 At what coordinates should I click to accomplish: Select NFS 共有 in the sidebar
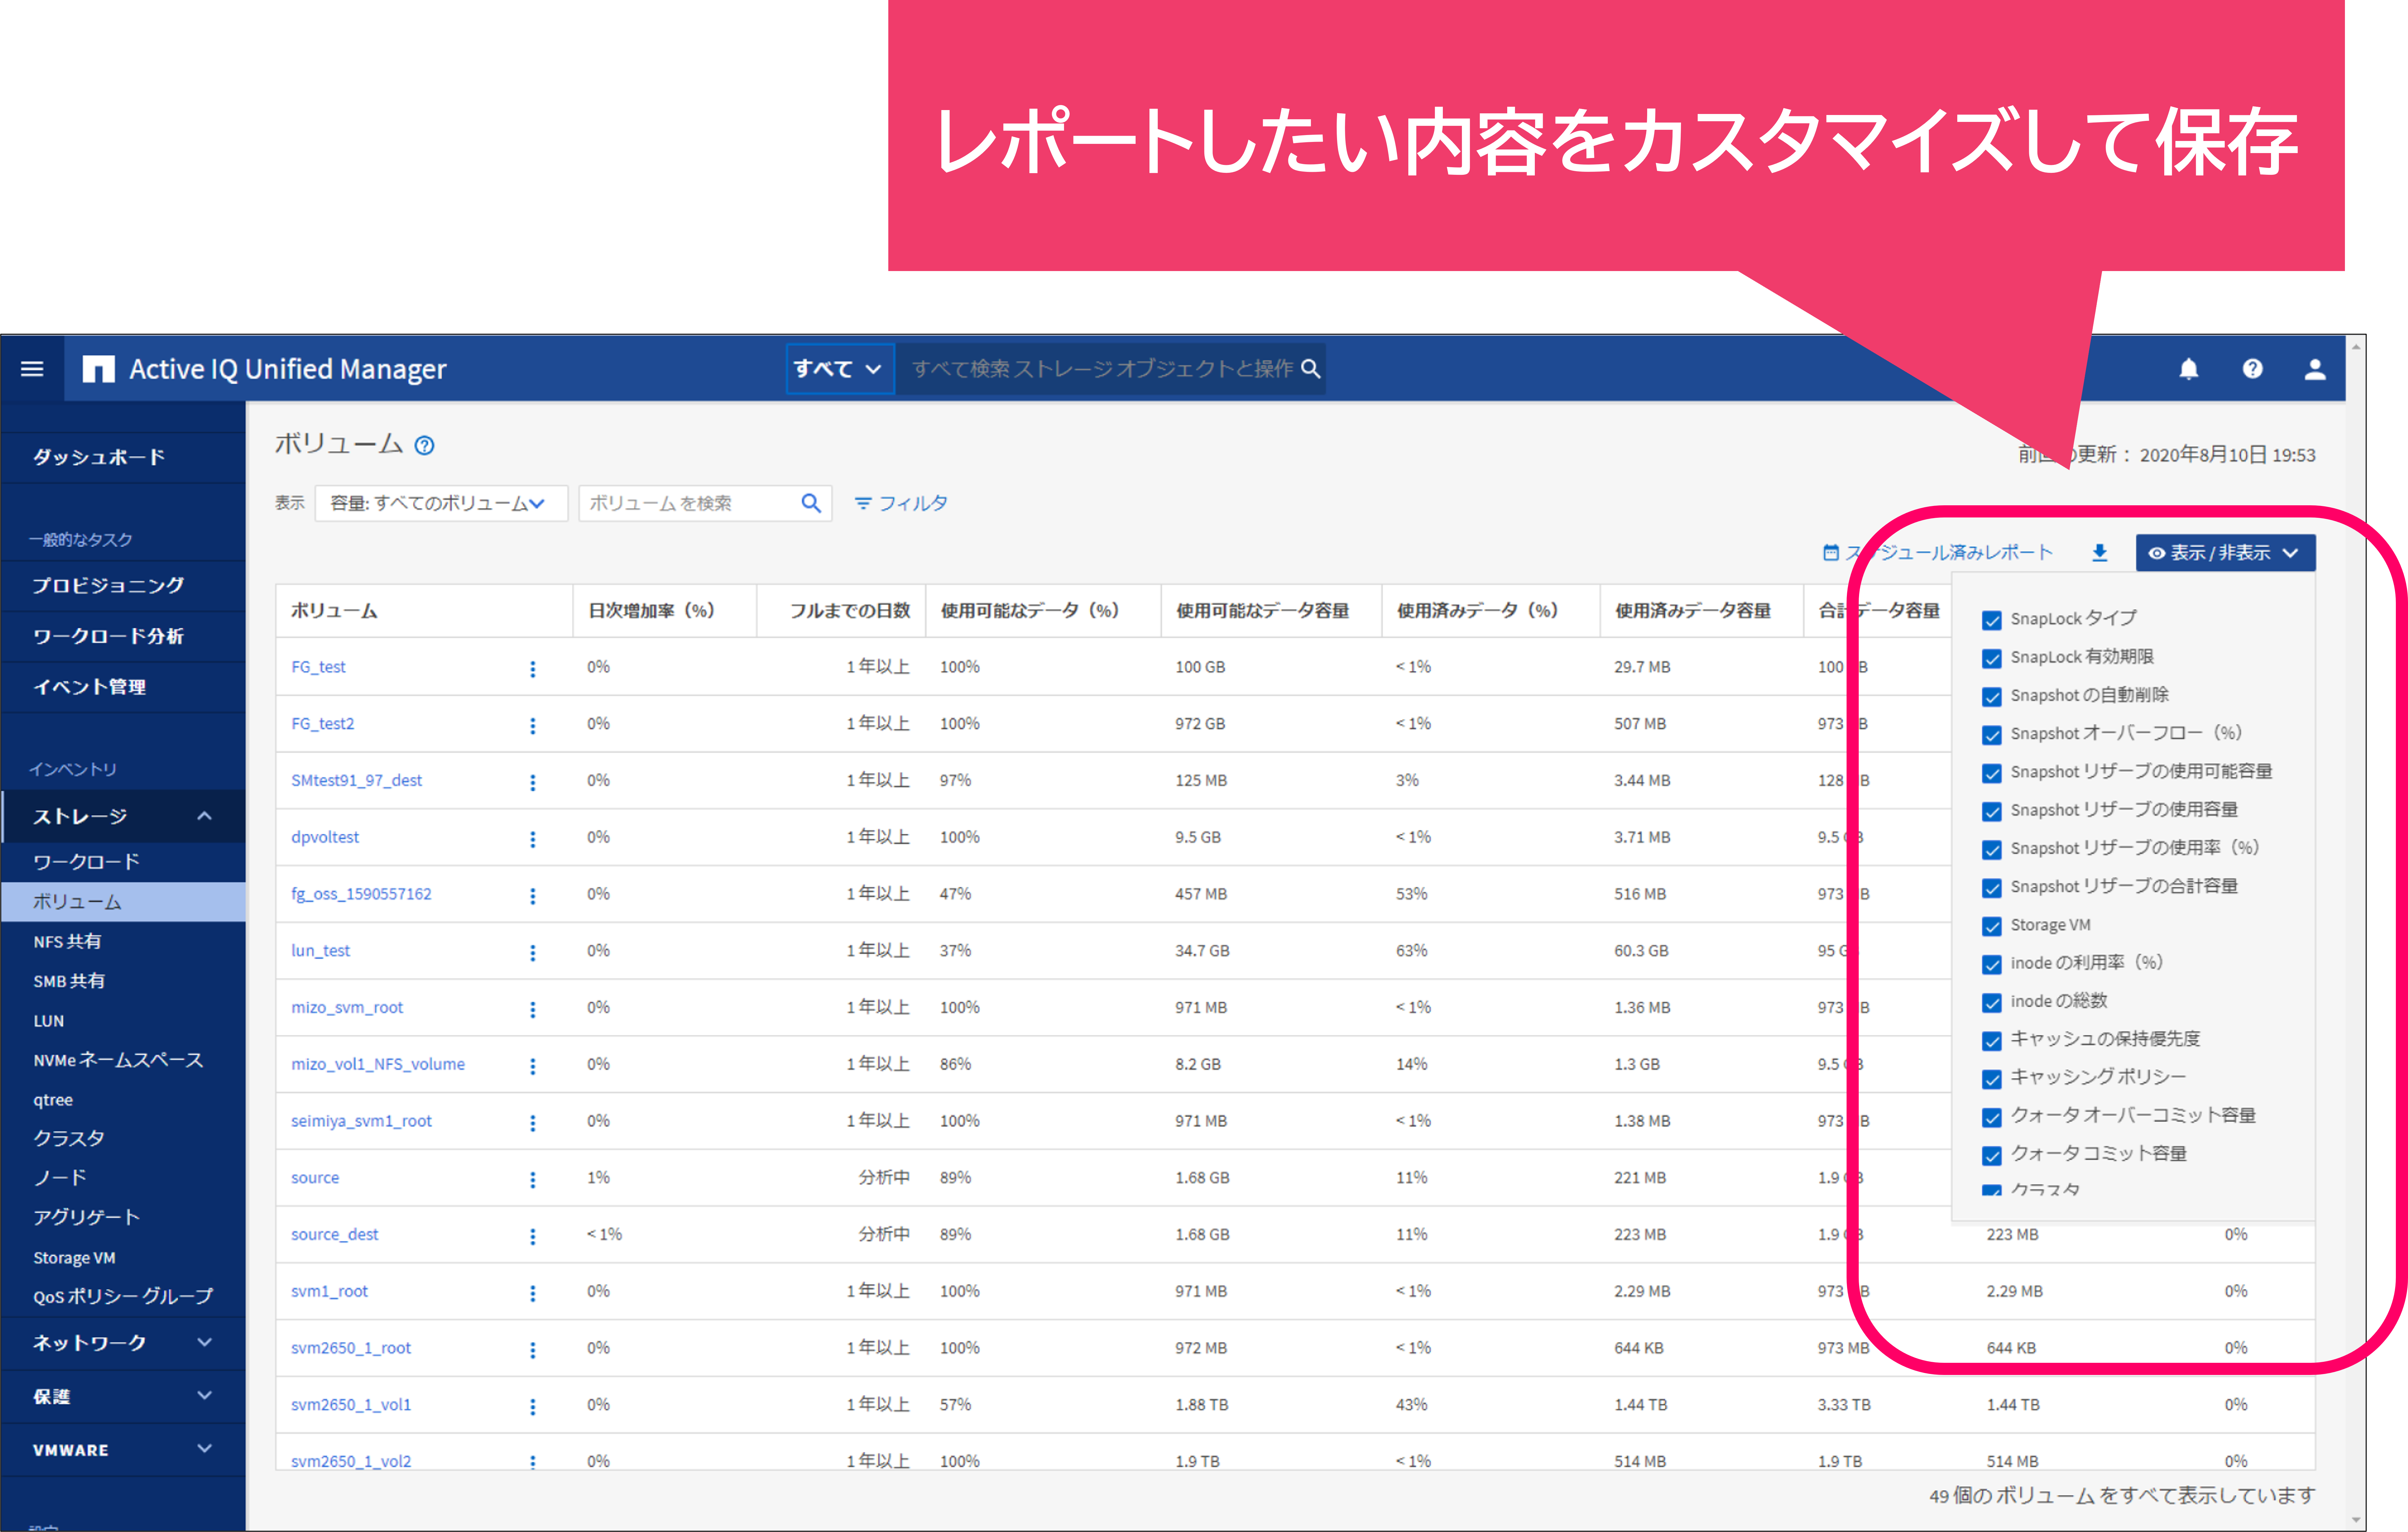(x=67, y=942)
